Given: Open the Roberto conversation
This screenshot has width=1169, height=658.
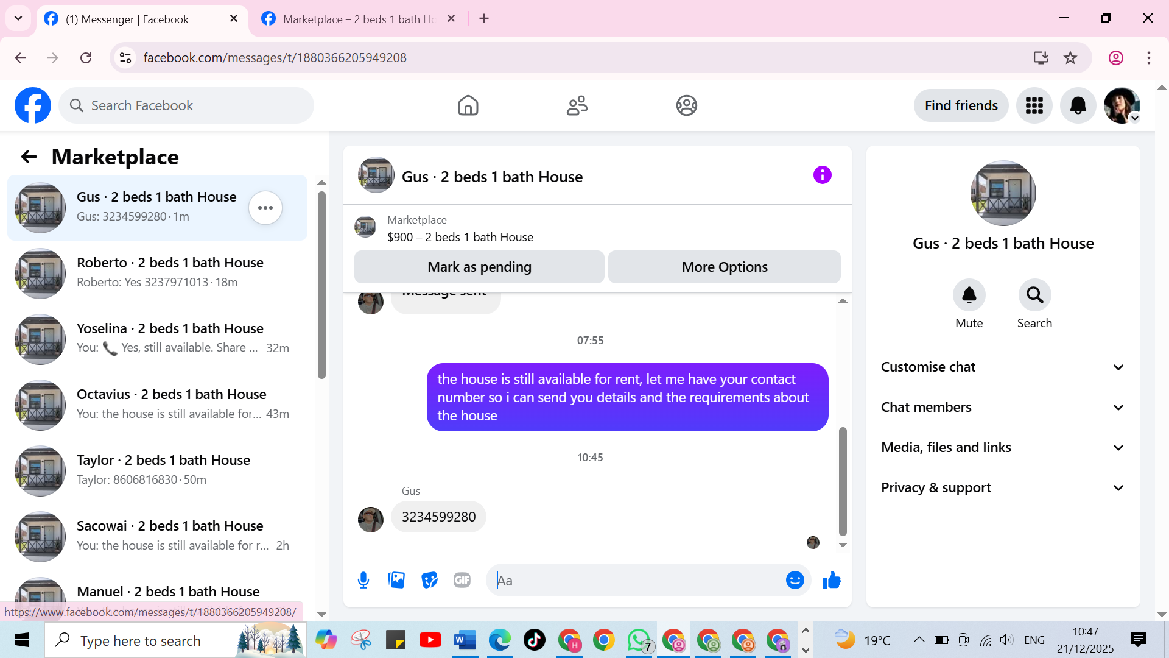Looking at the screenshot, I should [157, 274].
